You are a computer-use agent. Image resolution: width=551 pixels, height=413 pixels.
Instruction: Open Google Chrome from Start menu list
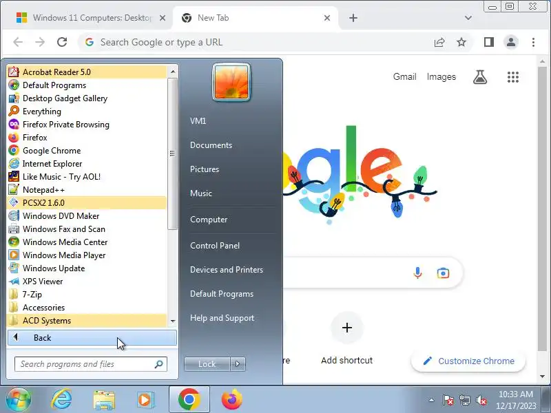point(87,150)
